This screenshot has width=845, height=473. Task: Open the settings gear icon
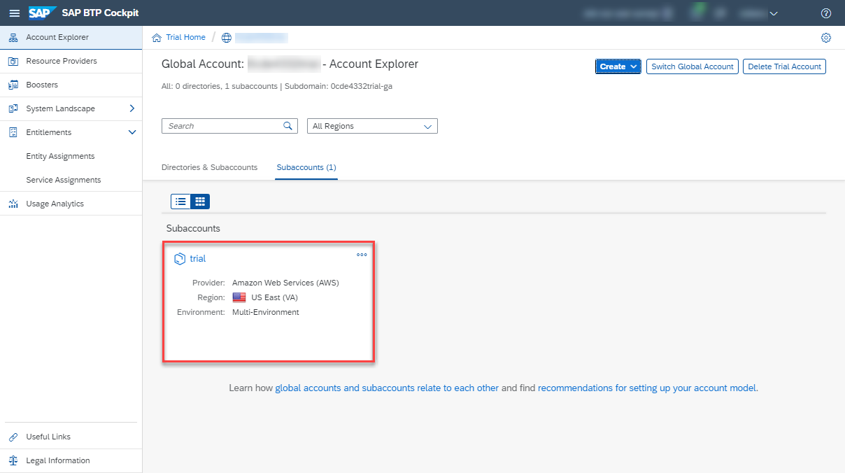(826, 38)
